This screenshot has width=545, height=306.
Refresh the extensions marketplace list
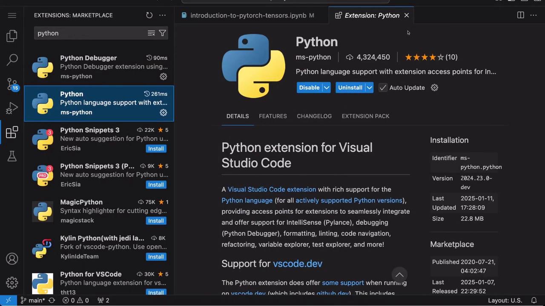[149, 15]
